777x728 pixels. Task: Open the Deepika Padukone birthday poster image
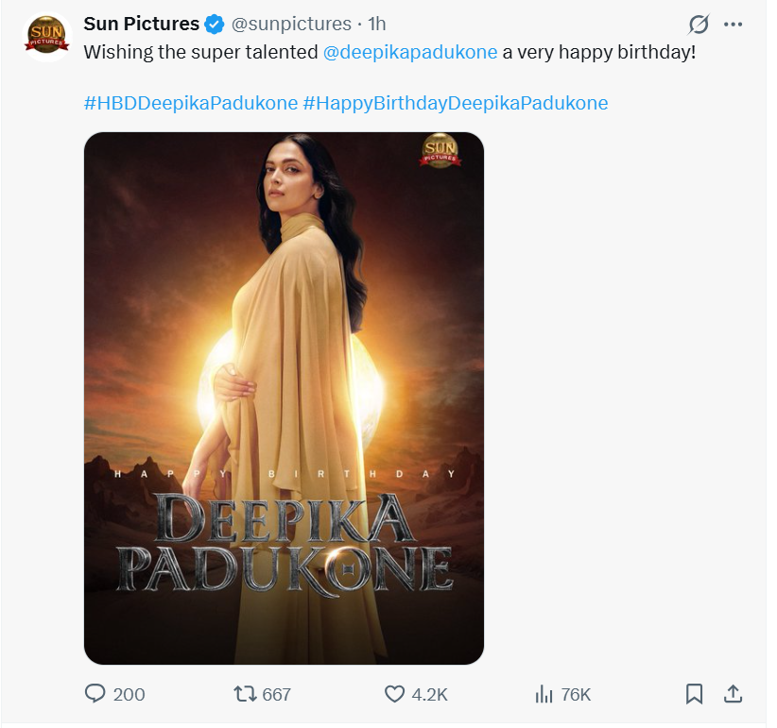coord(284,397)
